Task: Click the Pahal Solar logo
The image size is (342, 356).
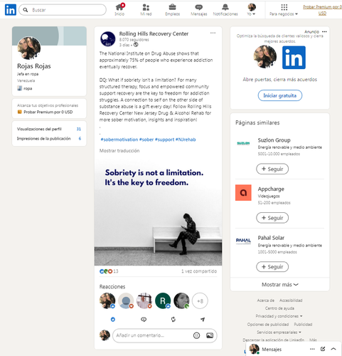Action: 243,241
